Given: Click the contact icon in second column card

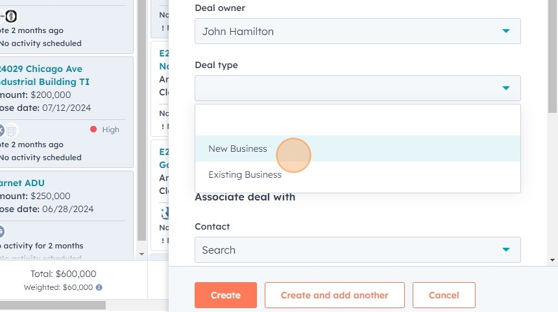Looking at the screenshot, I should coord(165,213).
